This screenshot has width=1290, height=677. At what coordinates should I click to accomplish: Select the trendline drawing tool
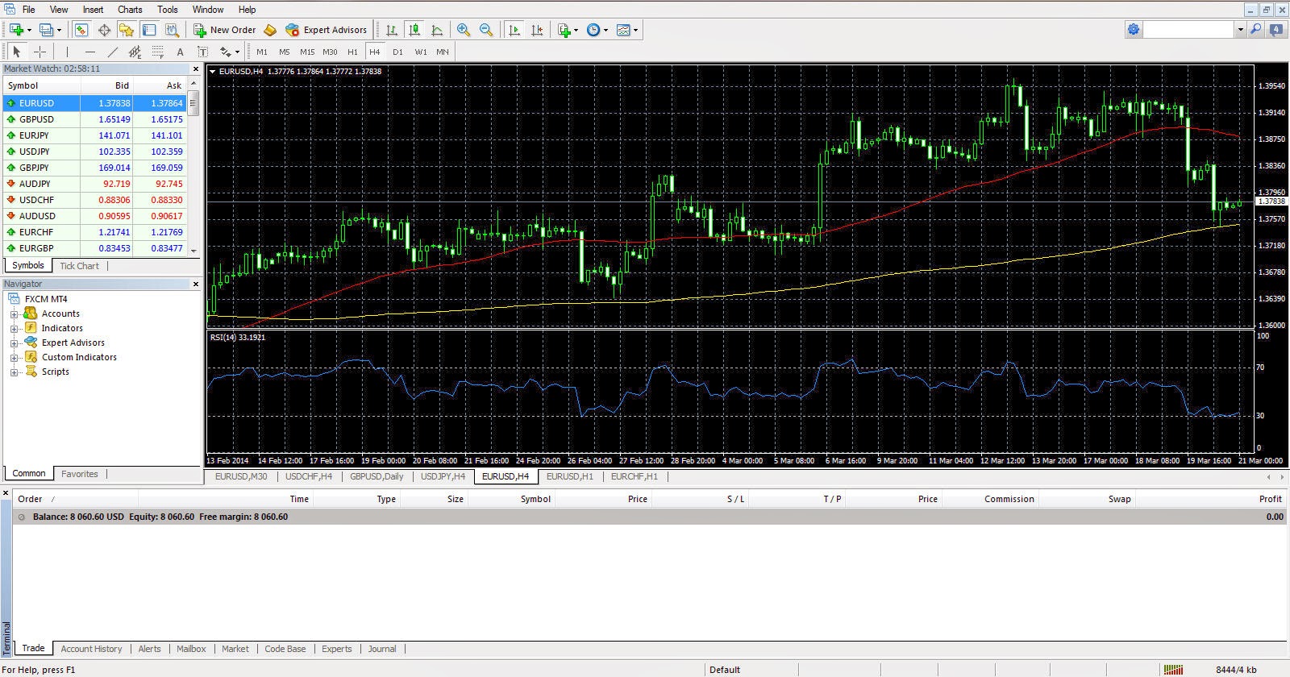tap(112, 52)
